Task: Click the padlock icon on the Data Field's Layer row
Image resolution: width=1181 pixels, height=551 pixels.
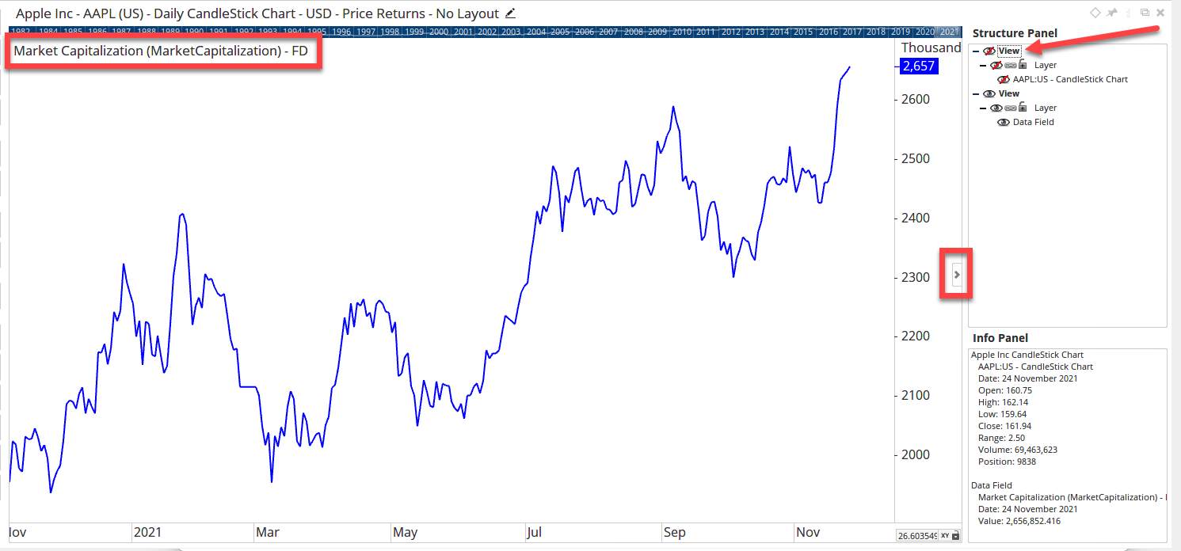Action: [x=1023, y=108]
